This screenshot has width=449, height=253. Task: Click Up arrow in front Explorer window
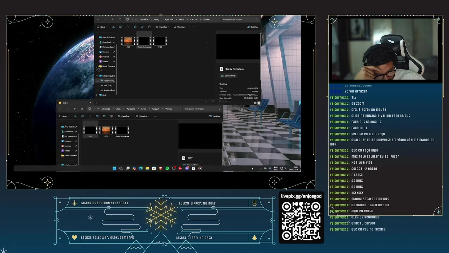point(75,109)
